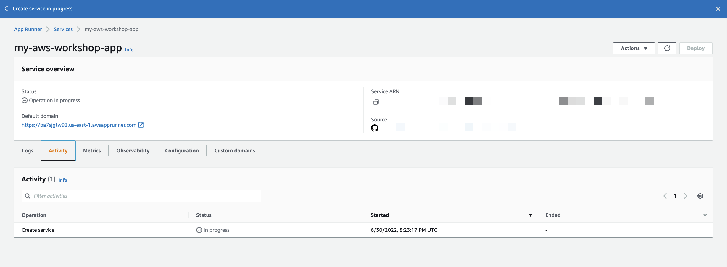
Task: Select the Create service operation row
Action: [363, 230]
